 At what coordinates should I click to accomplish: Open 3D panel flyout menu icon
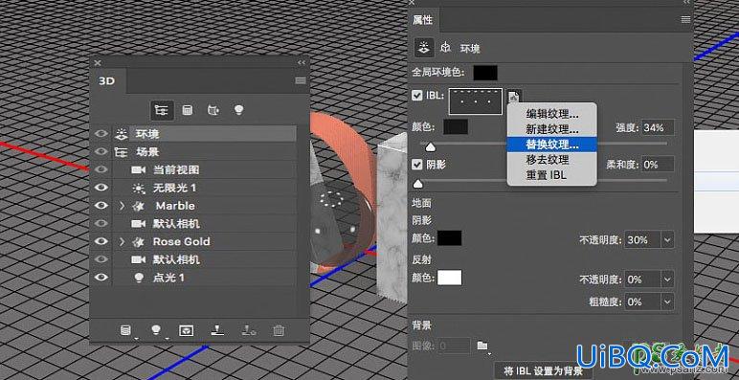click(301, 80)
